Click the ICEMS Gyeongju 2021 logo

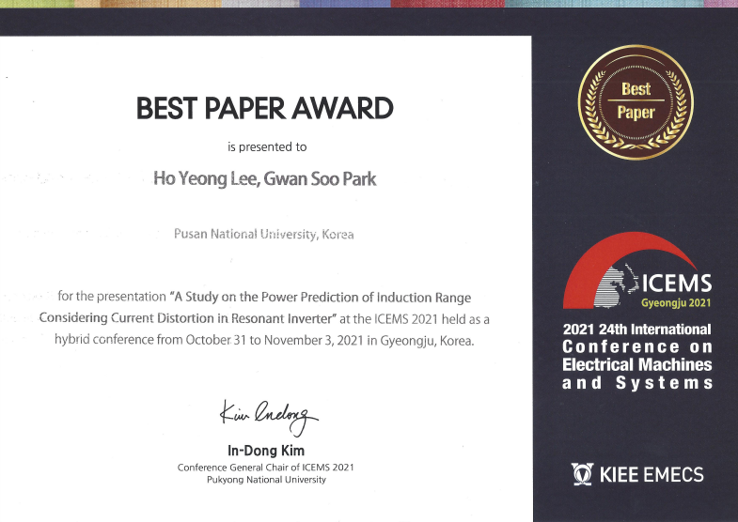pos(637,270)
